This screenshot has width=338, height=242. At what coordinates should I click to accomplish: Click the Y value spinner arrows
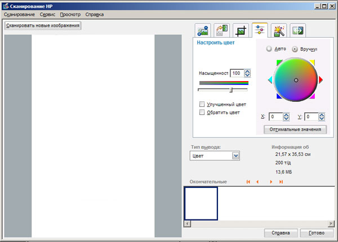[322, 116]
